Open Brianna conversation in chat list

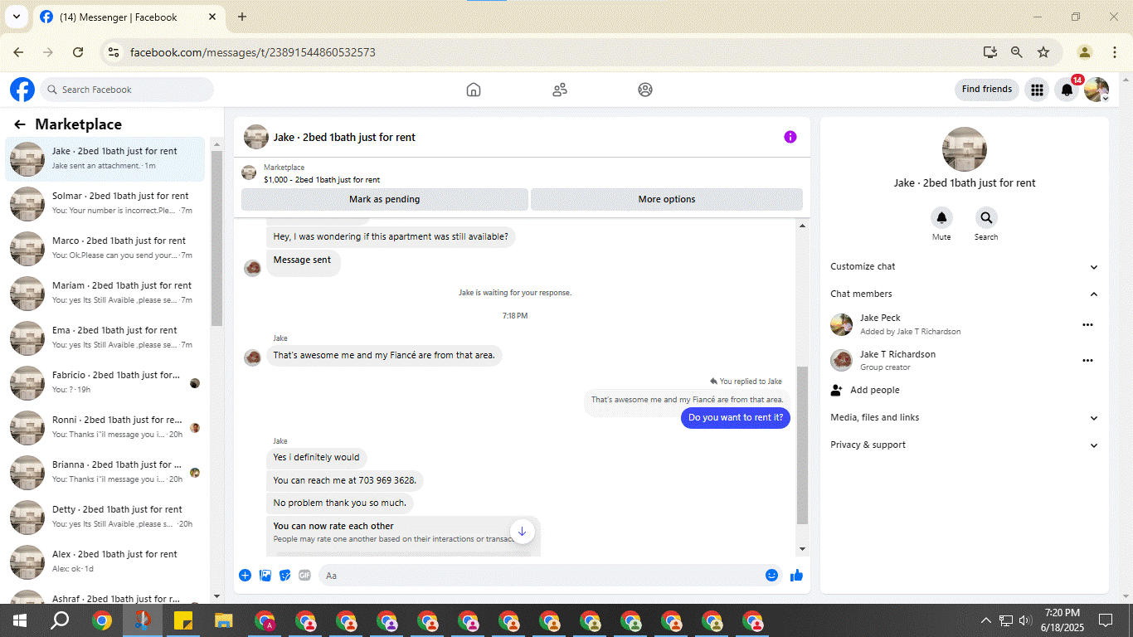tap(105, 471)
